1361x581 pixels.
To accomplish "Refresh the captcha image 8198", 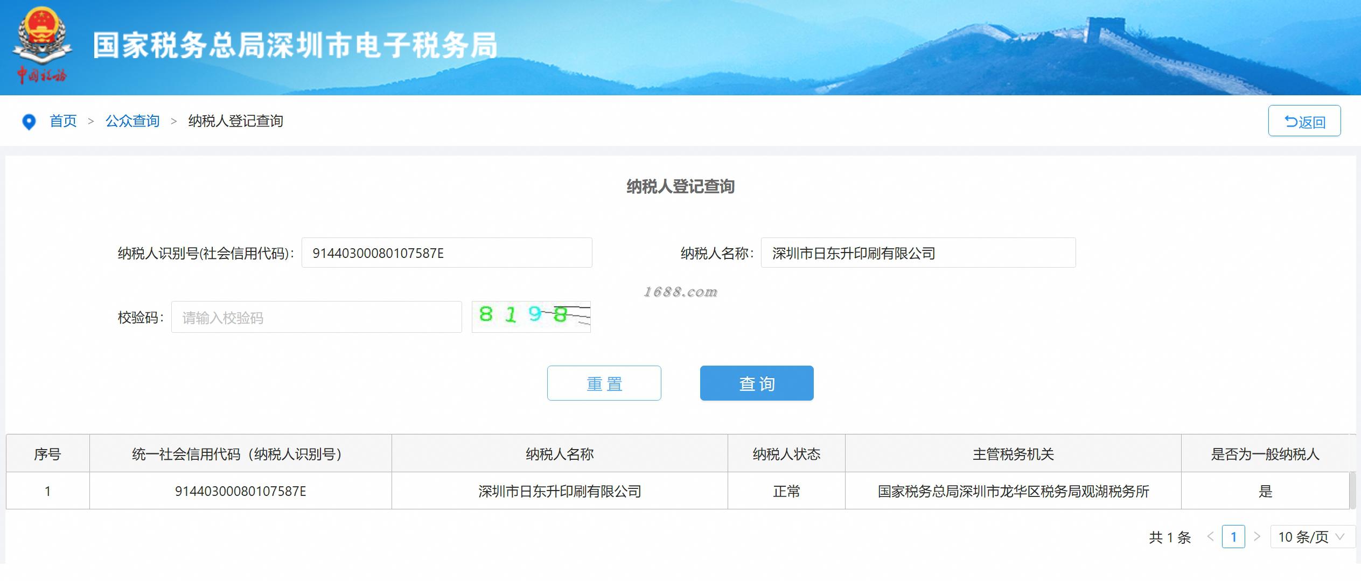I will [531, 317].
